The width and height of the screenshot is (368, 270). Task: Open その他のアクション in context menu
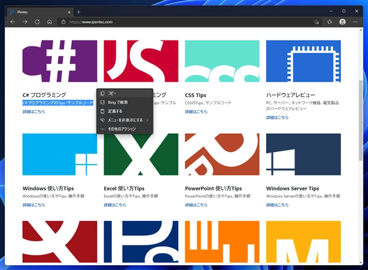coord(125,129)
